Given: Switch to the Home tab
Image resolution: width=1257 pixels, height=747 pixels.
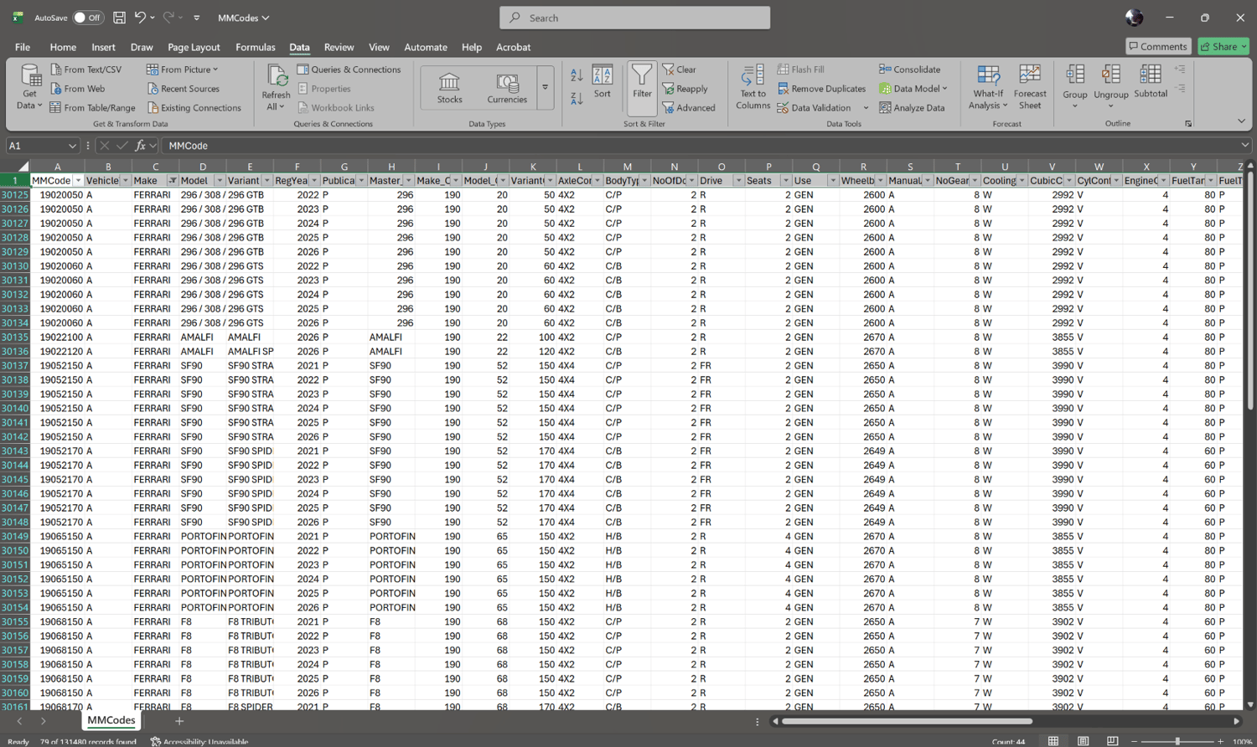Looking at the screenshot, I should coord(63,47).
